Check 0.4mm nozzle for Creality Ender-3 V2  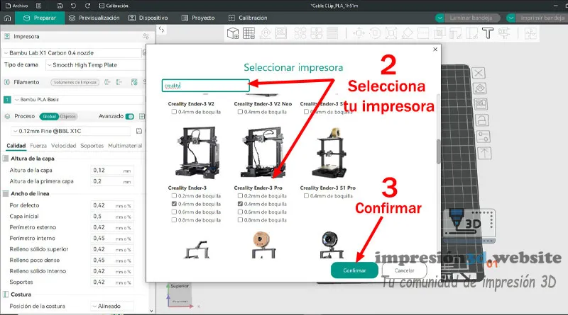174,112
